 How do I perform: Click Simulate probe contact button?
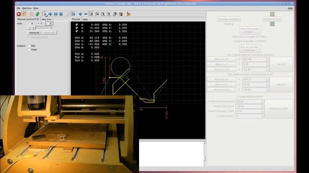tap(250, 30)
